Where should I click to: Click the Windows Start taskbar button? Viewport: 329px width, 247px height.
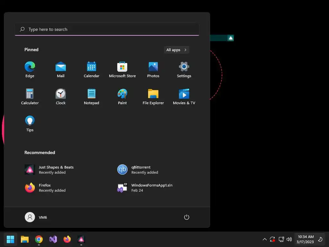[x=10, y=239]
